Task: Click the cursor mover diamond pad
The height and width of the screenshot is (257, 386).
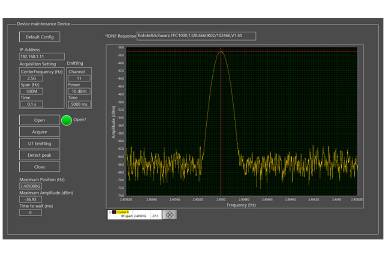Action: 169,215
